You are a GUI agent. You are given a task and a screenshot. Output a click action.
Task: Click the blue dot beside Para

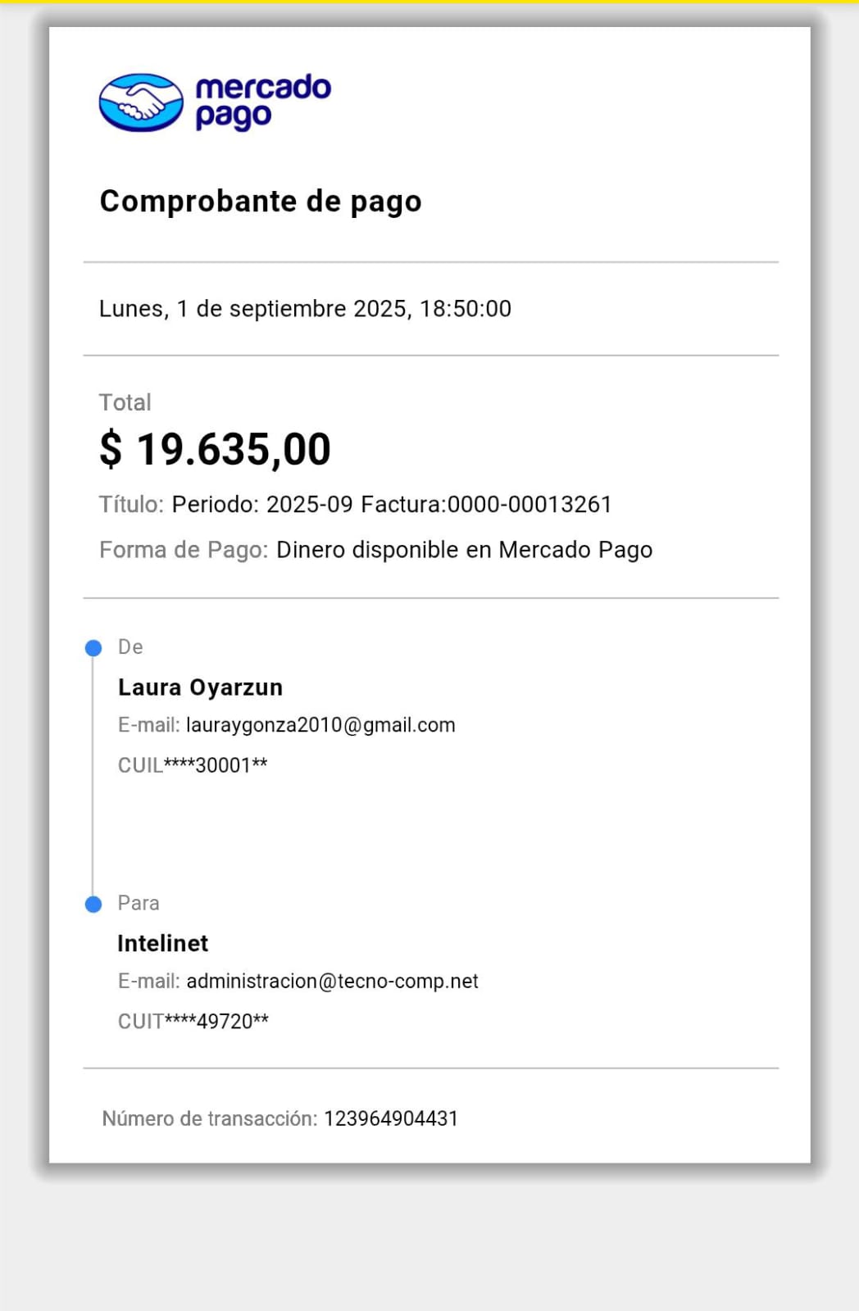click(x=93, y=904)
